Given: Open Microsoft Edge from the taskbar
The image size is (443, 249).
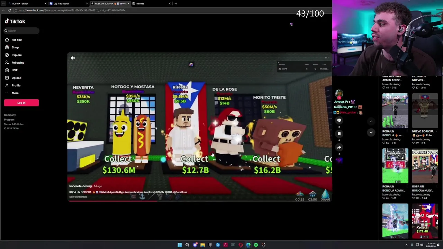Looking at the screenshot, I should tap(248, 245).
